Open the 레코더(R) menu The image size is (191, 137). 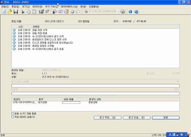pos(38,7)
